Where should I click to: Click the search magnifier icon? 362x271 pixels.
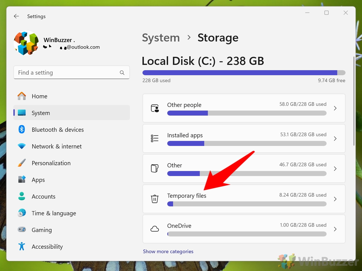tap(122, 73)
